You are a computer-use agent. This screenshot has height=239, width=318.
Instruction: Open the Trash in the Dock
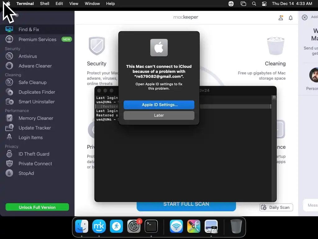(x=236, y=226)
